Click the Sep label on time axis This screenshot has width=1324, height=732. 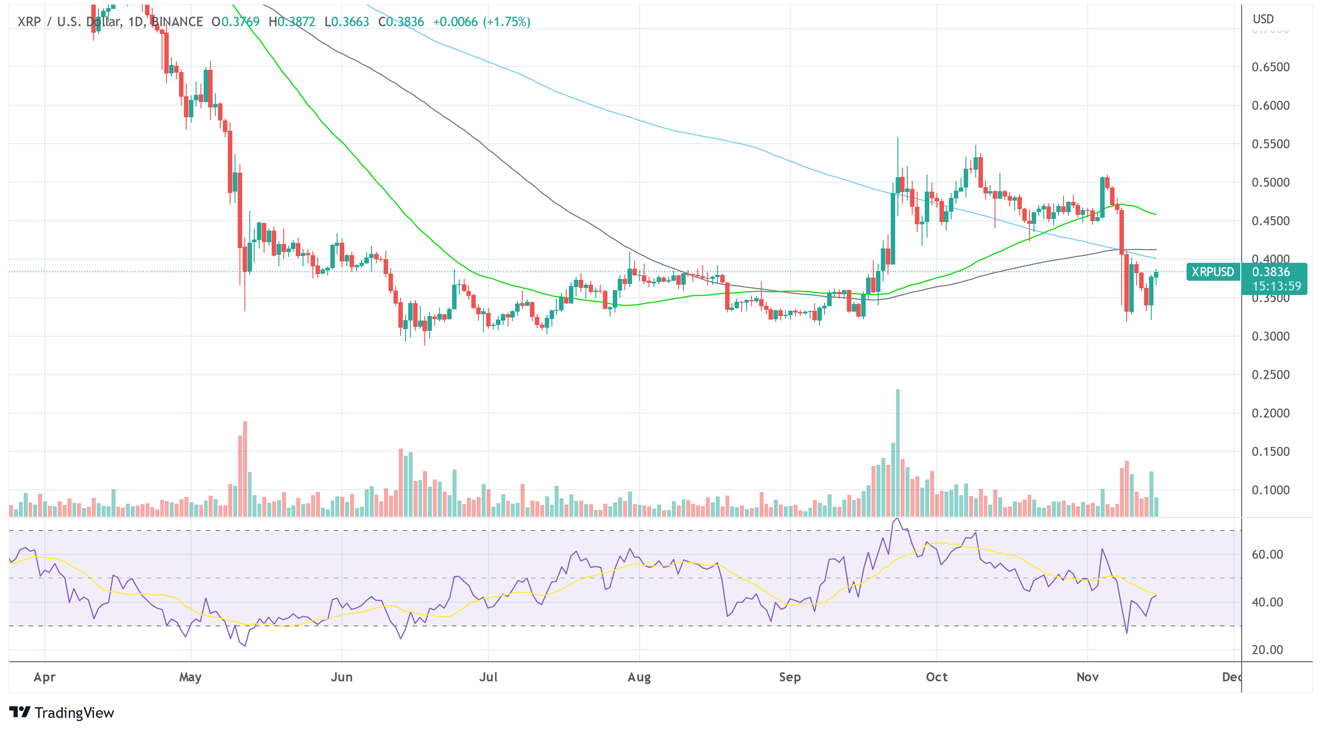[790, 677]
